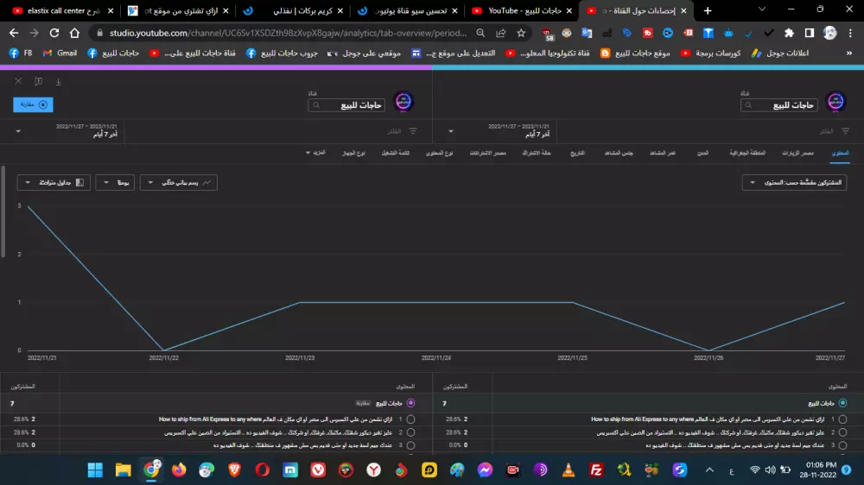Navigate back using the browser back arrow
864x485 pixels.
point(14,33)
